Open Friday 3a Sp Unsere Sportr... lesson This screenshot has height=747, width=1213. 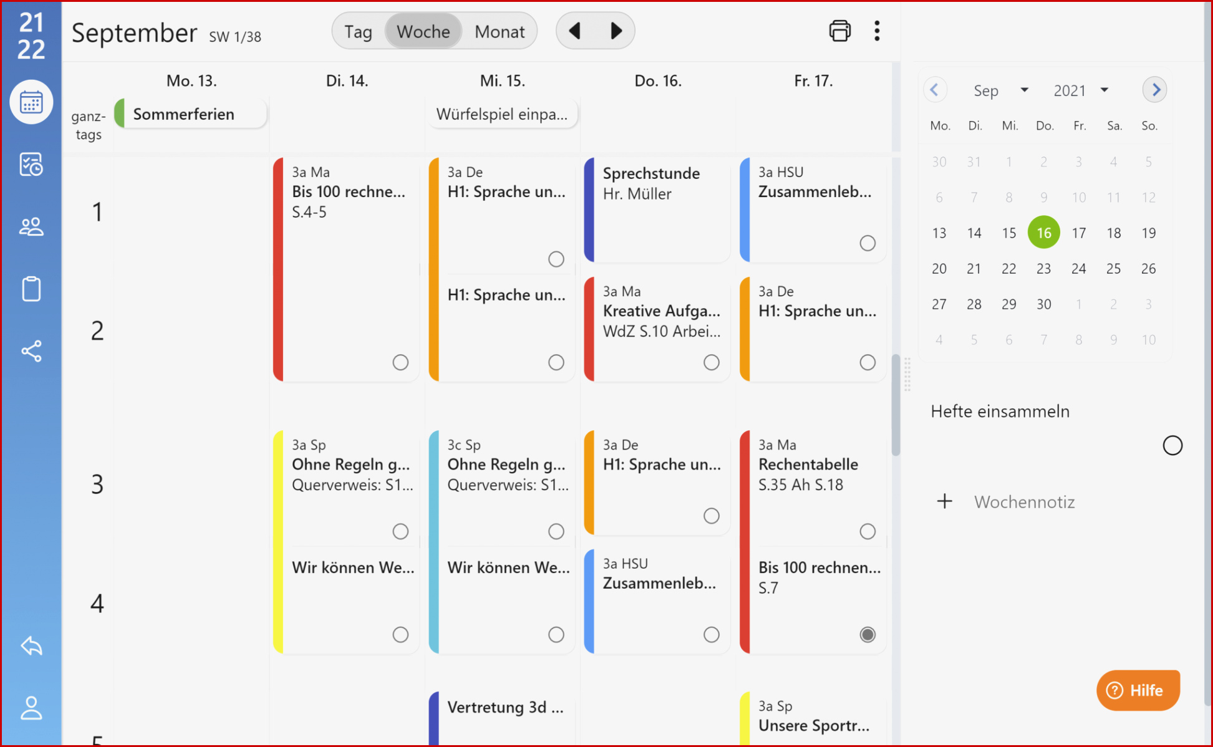tap(813, 717)
